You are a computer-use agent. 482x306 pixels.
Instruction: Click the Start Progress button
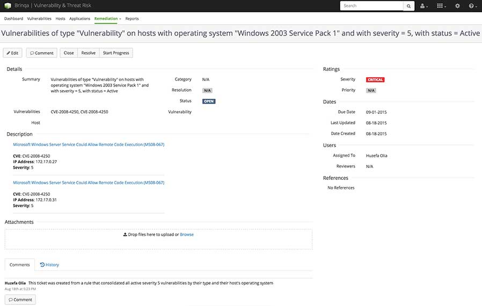pos(116,53)
